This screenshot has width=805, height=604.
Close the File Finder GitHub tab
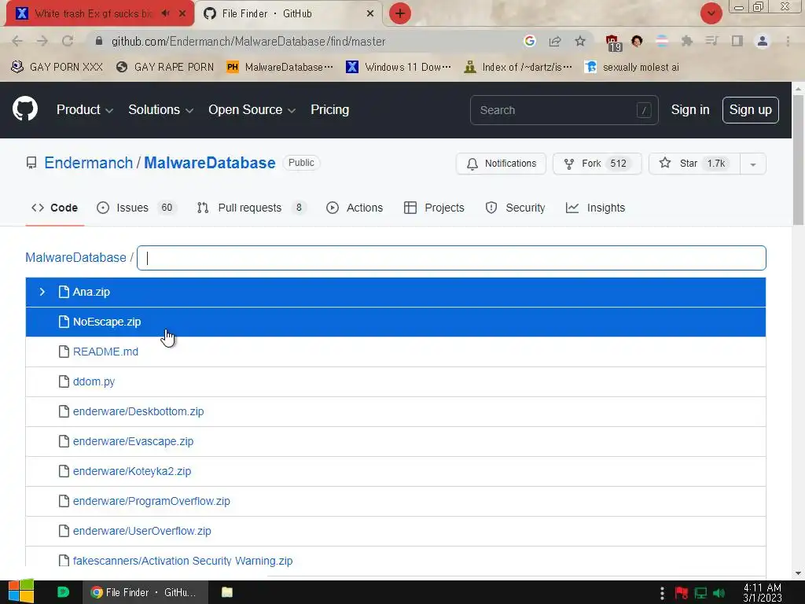point(370,13)
